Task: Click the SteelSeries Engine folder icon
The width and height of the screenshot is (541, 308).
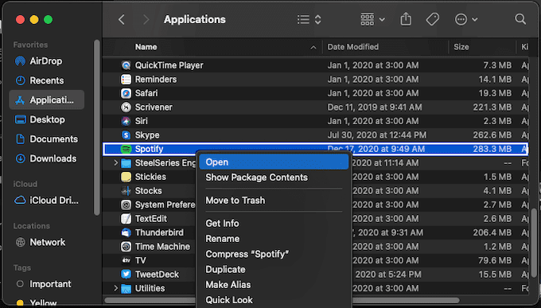Action: pyautogui.click(x=126, y=163)
